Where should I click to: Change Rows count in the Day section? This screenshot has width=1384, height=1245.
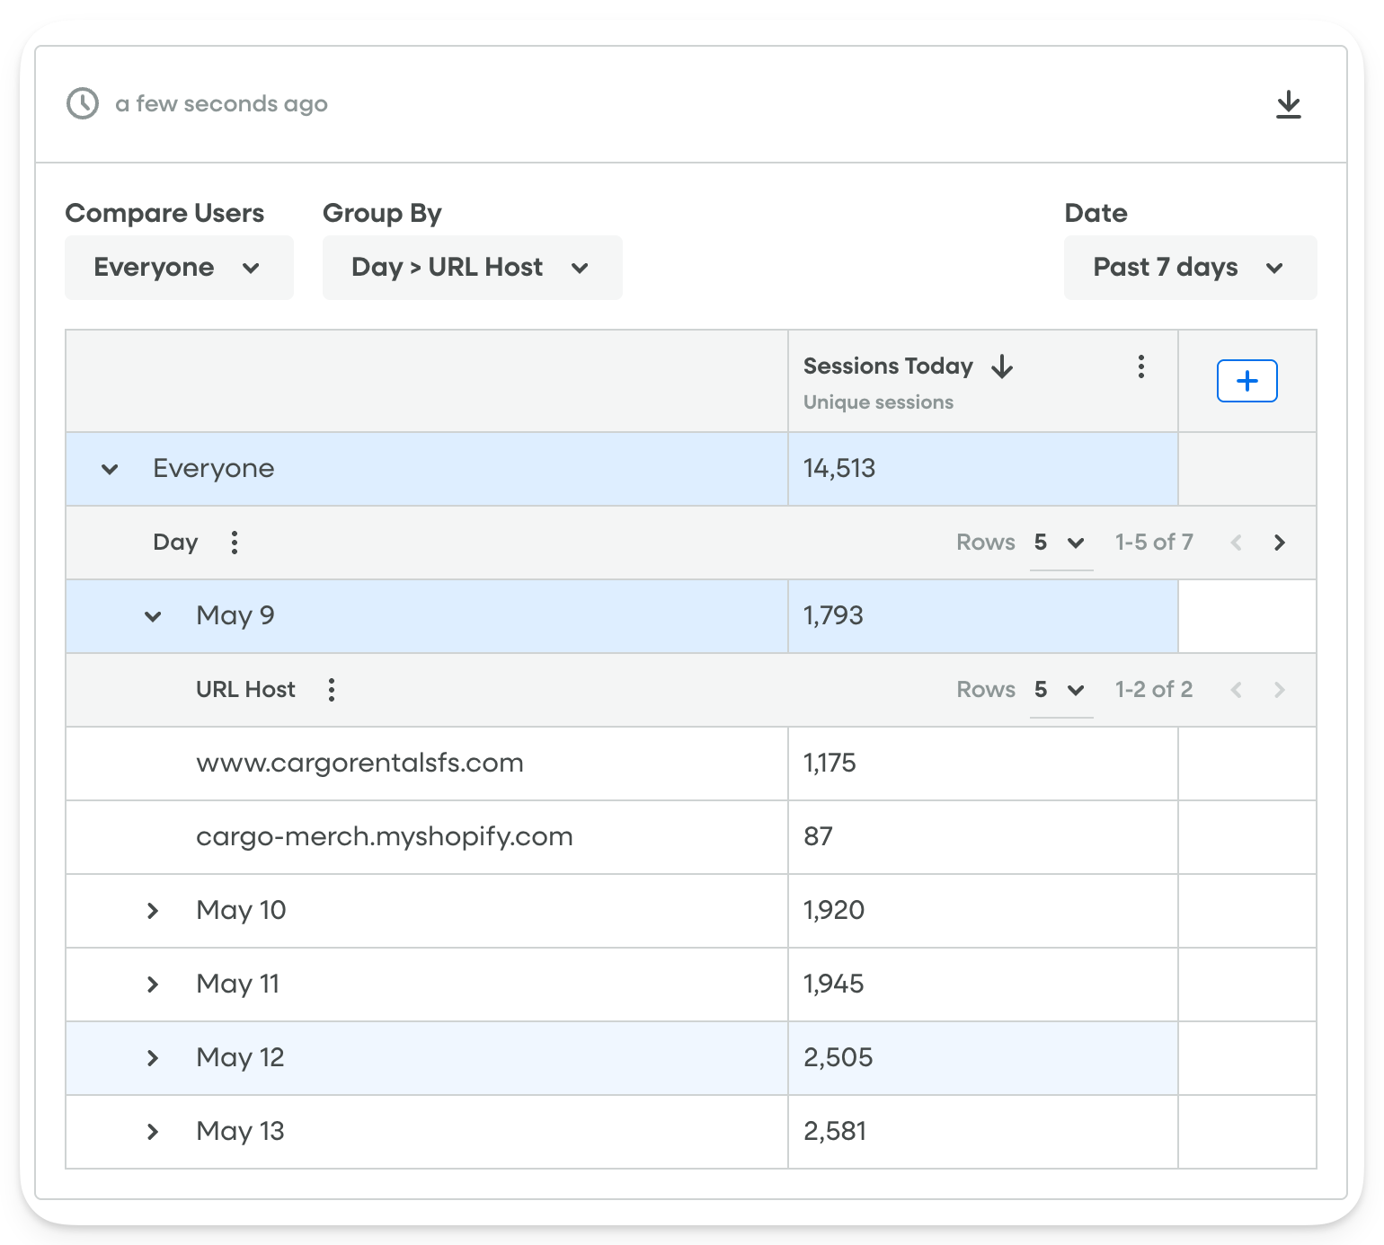(x=1060, y=543)
